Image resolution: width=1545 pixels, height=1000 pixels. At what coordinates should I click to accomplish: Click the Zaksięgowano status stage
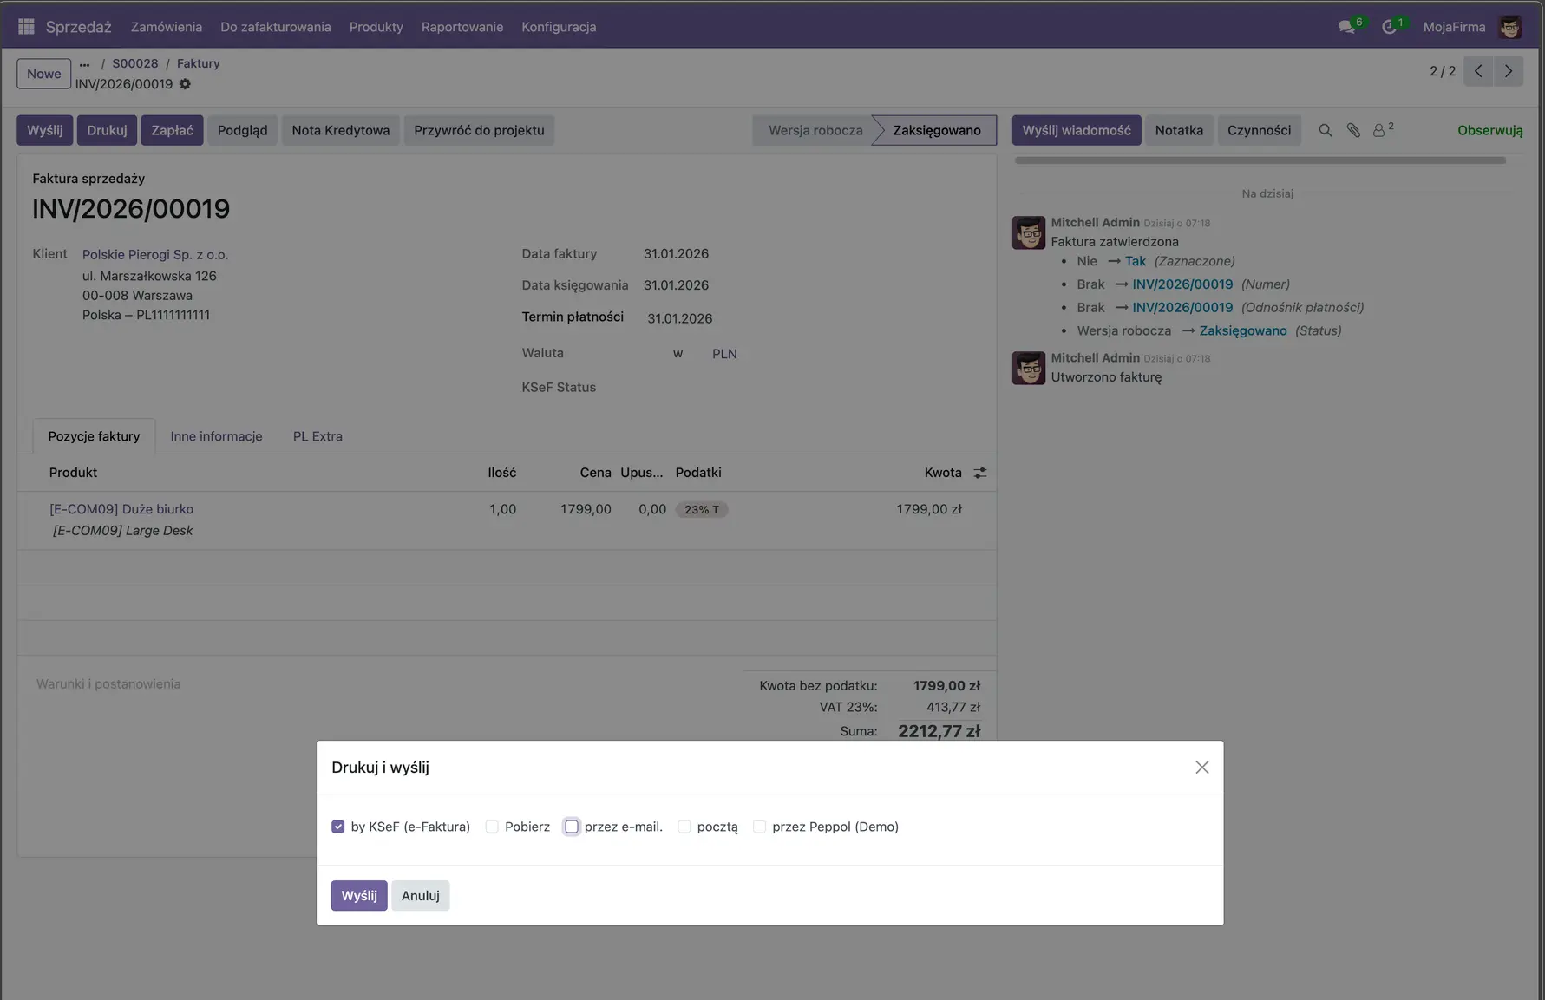coord(934,130)
